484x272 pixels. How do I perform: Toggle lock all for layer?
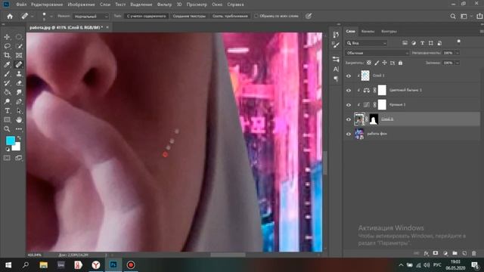[x=400, y=63]
